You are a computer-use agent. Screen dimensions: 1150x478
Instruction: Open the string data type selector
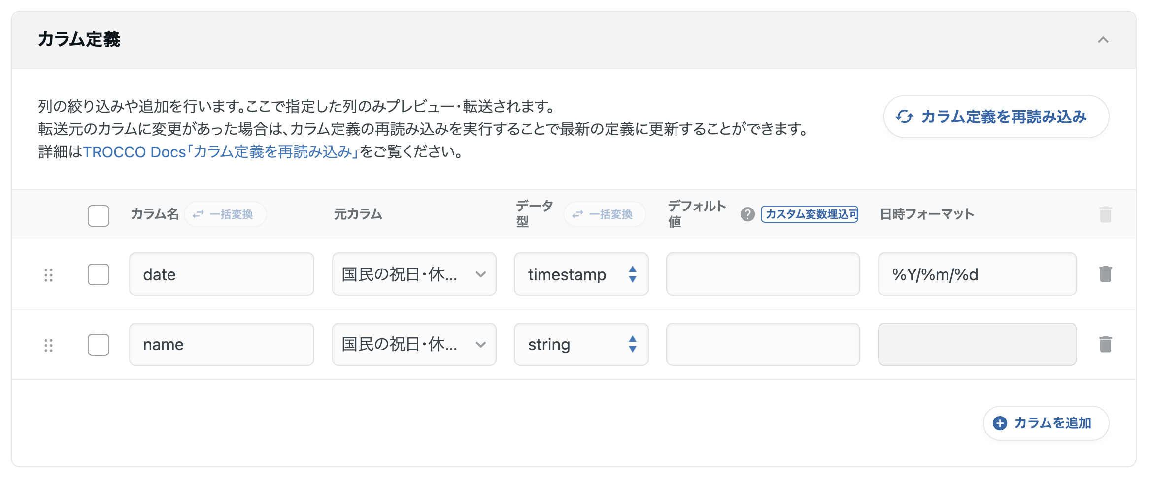(x=581, y=344)
